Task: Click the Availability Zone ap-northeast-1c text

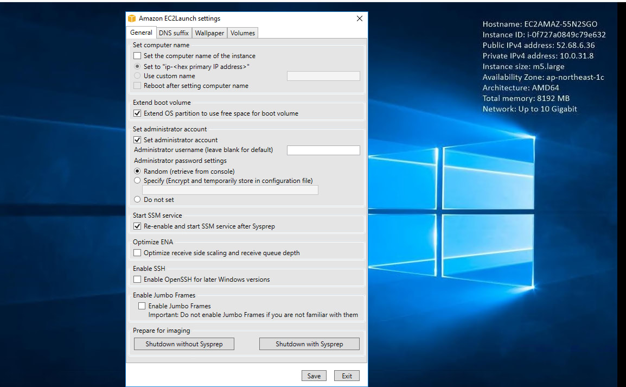Action: tap(544, 77)
